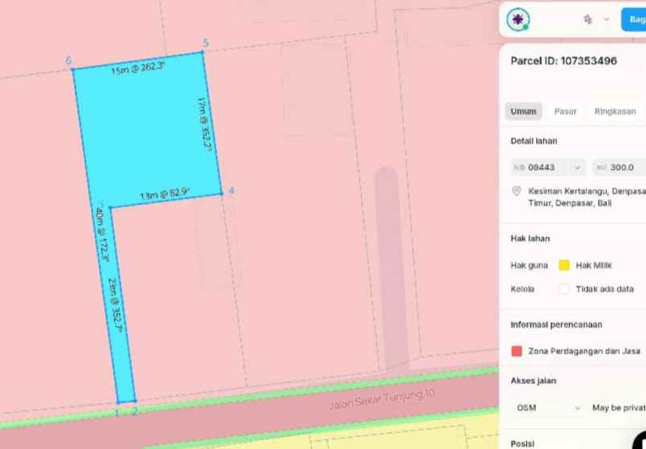
Task: Select the location pin icon beside Kesiman Kertalangu
Action: click(516, 191)
